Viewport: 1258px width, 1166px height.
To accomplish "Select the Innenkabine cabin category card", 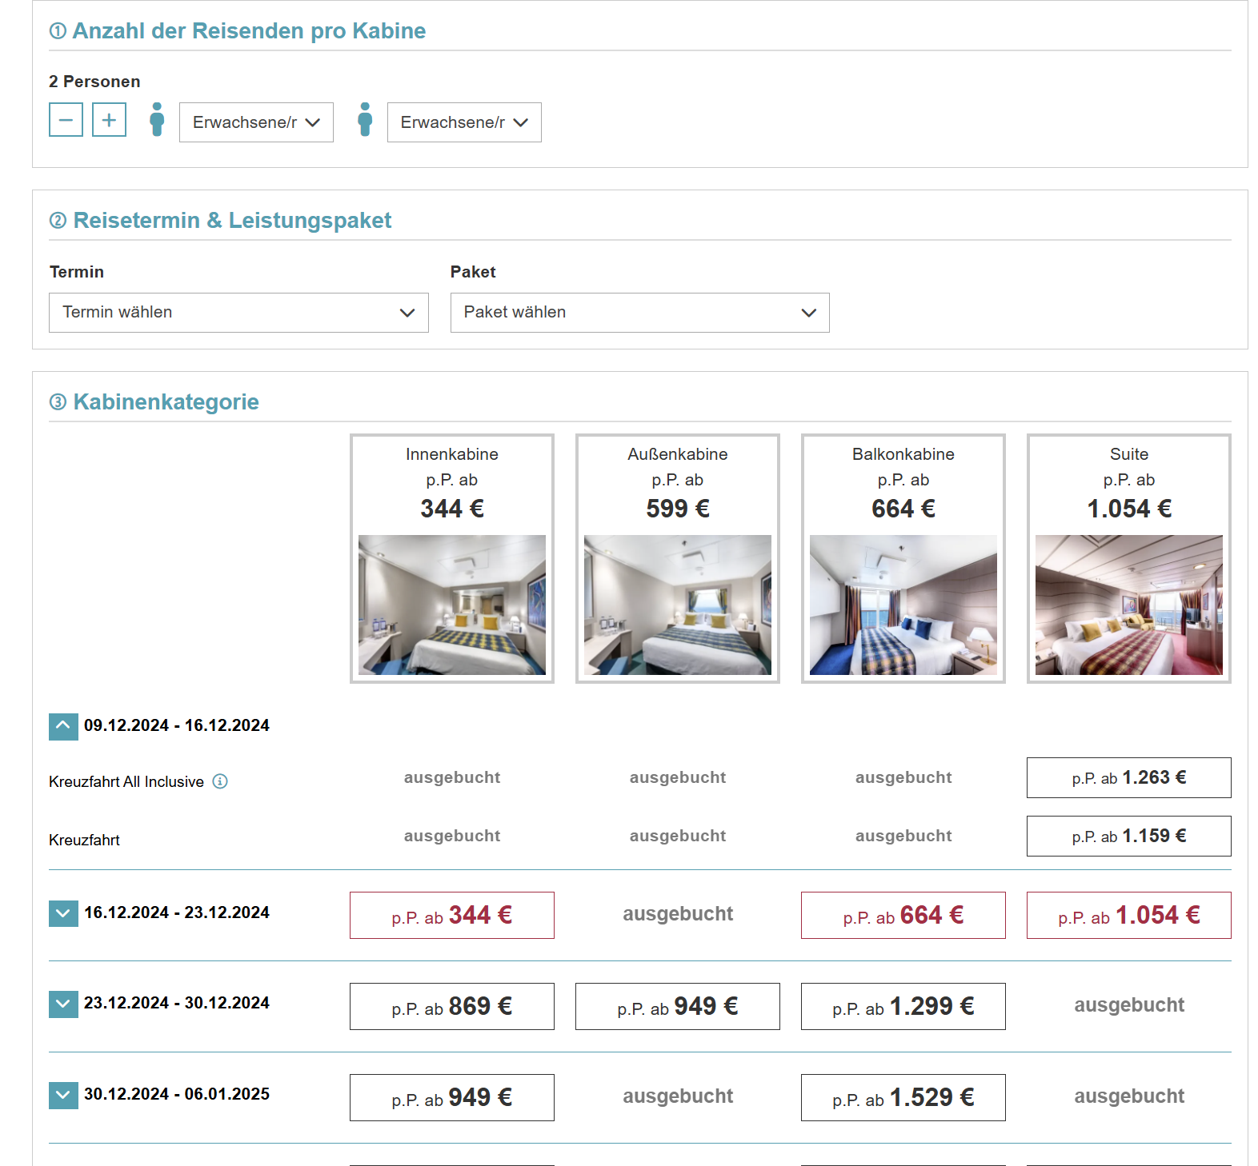I will tap(452, 558).
